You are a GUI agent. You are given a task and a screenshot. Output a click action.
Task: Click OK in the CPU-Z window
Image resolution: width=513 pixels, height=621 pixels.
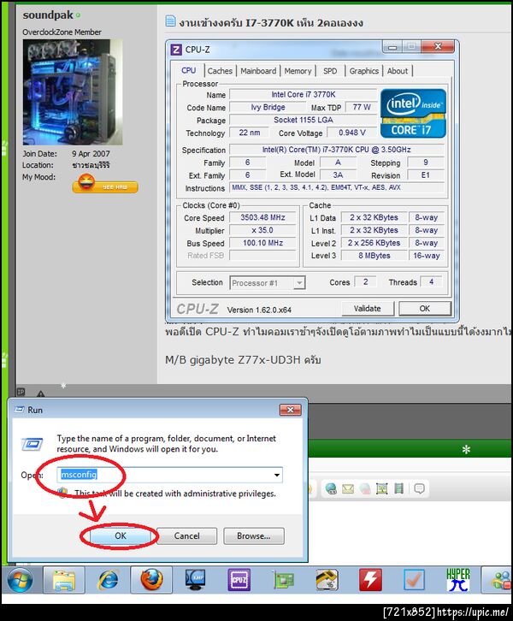click(x=425, y=308)
